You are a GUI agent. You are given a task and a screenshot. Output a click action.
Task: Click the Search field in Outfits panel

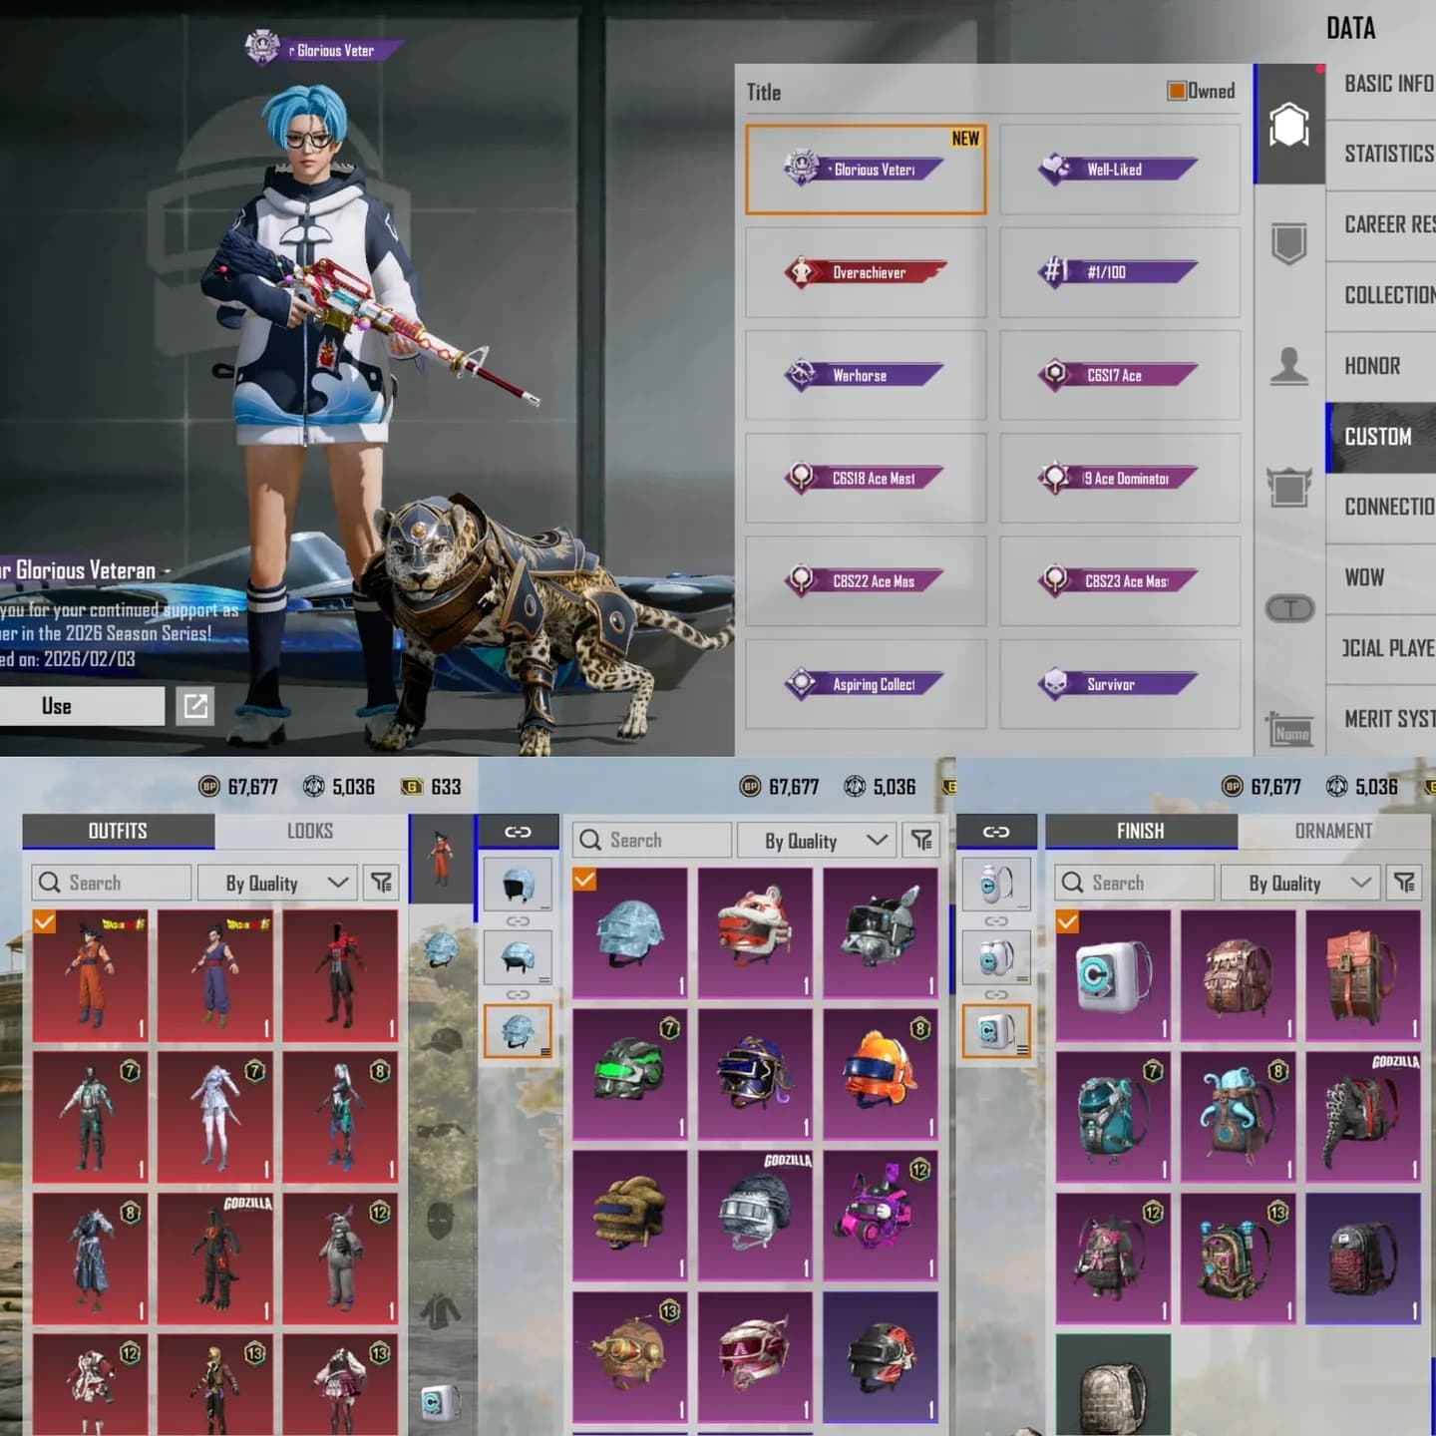(112, 883)
